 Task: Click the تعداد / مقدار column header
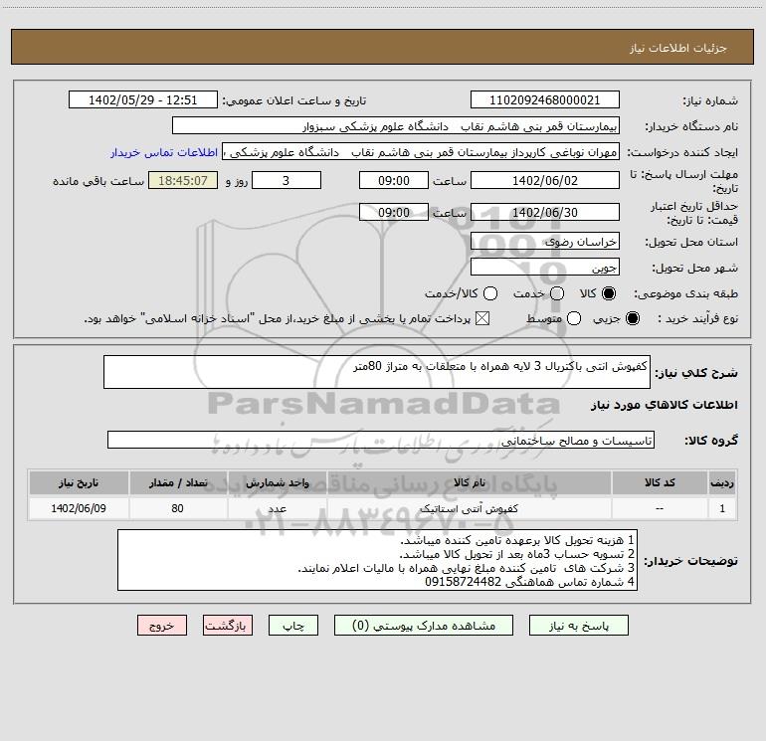pos(178,482)
